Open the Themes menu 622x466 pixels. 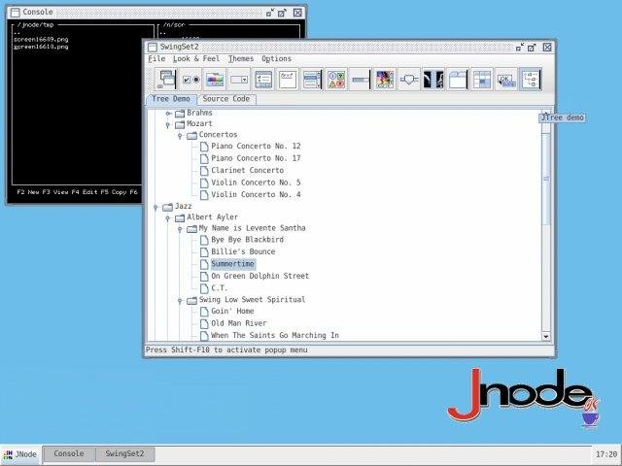(x=241, y=58)
